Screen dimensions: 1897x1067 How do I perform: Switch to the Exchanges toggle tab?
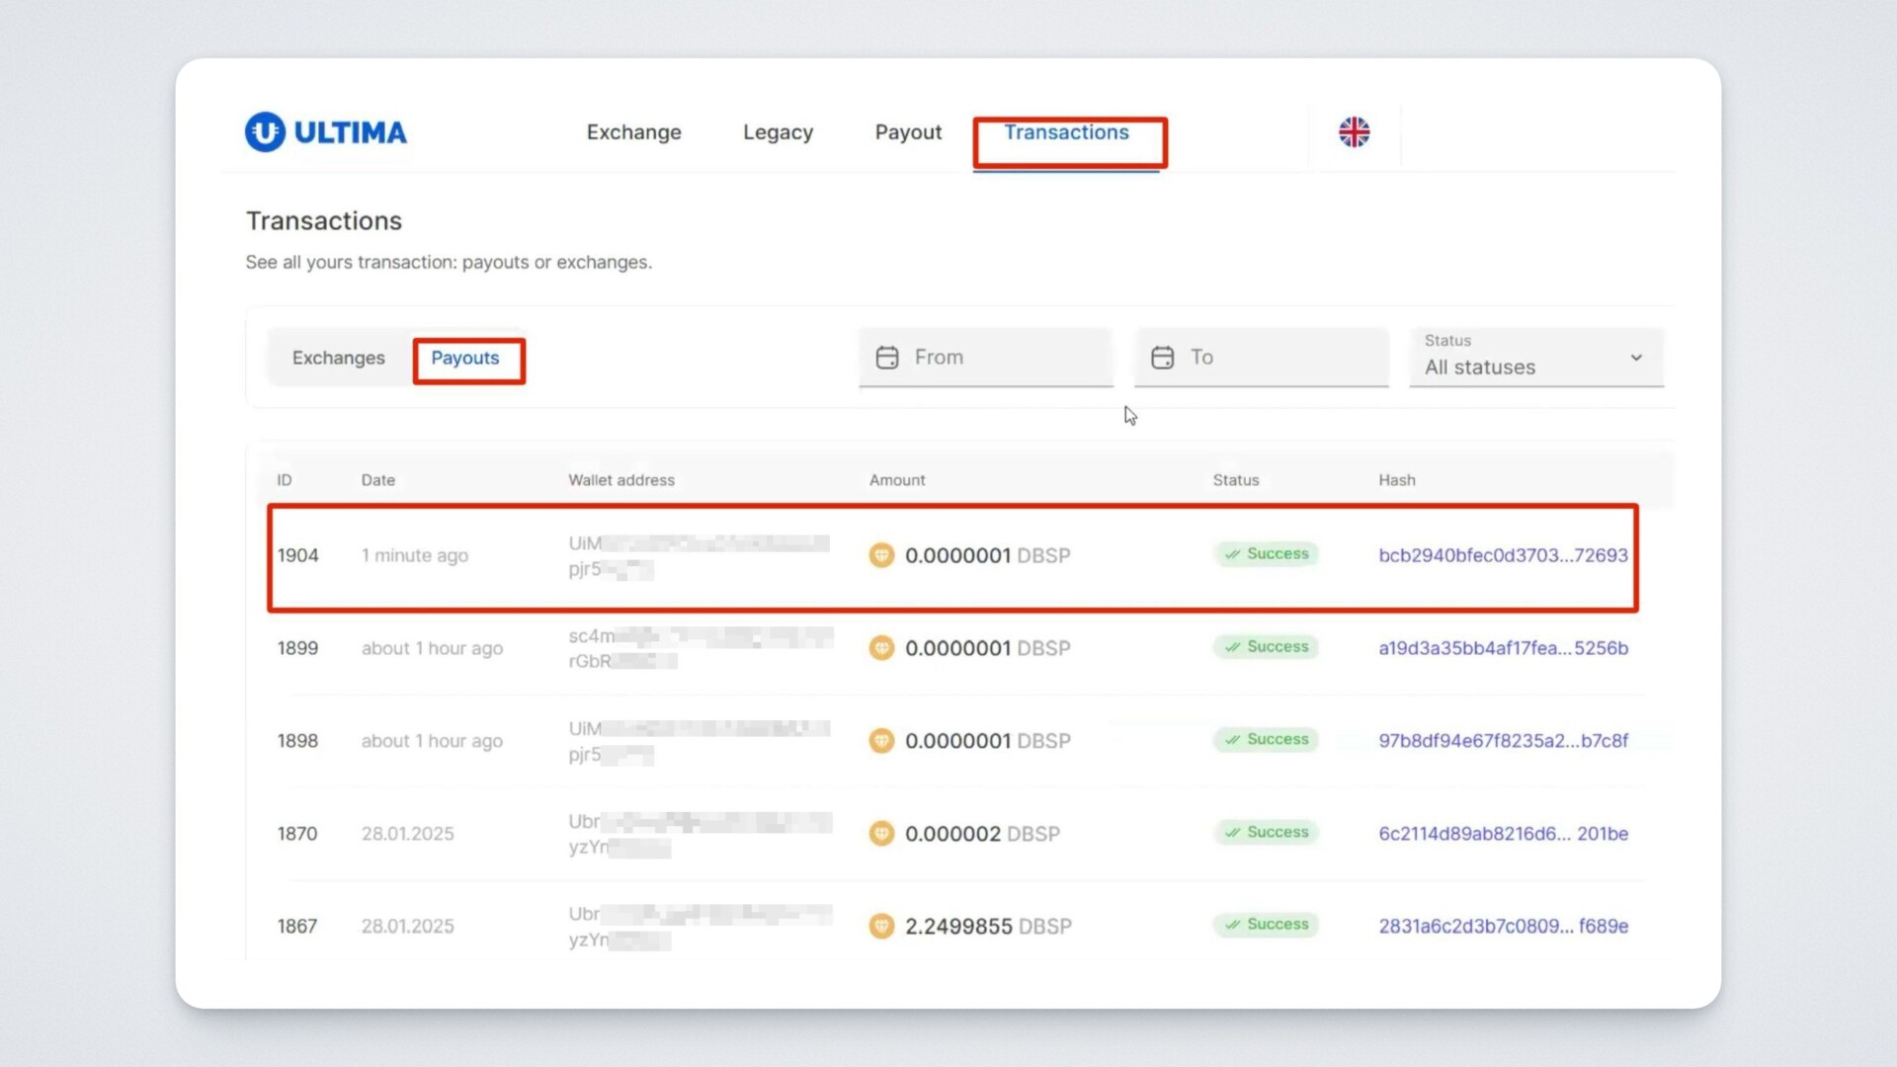[338, 358]
